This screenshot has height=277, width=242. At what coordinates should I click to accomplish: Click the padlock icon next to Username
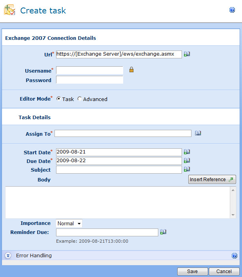tap(131, 70)
